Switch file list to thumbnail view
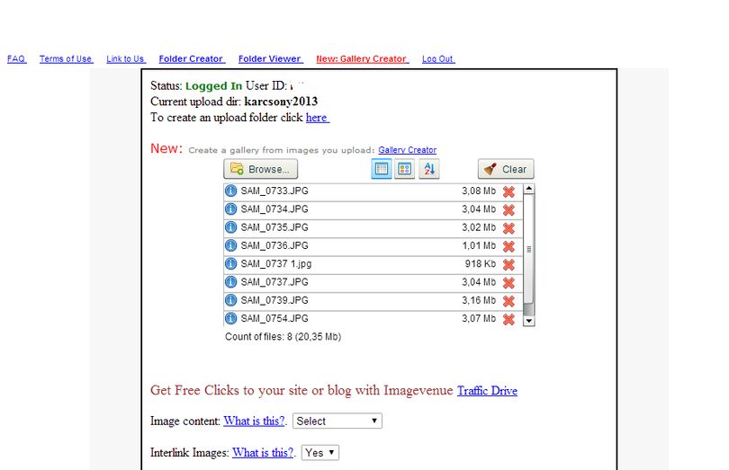Image resolution: width=729 pixels, height=470 pixels. click(404, 169)
